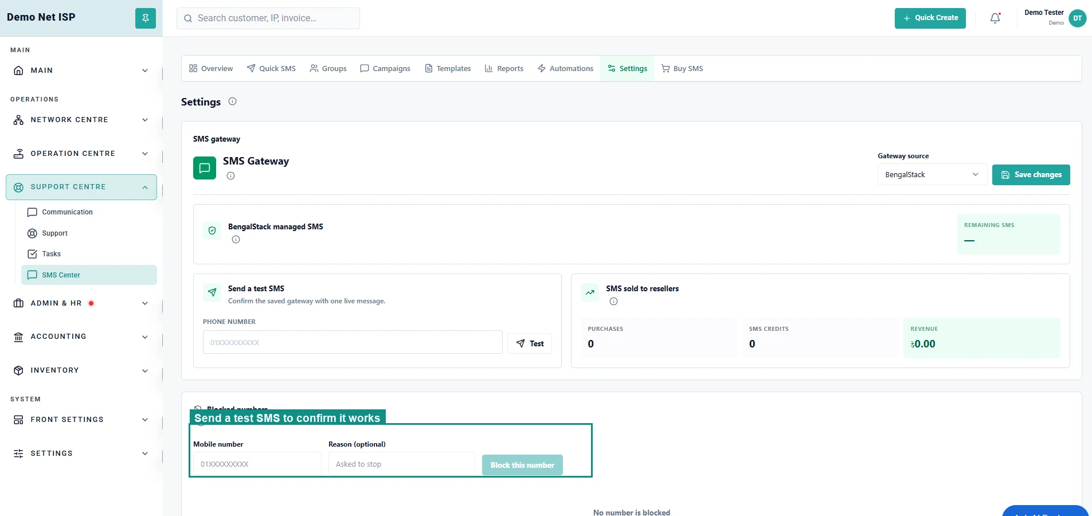Open Support in the sidebar

pyautogui.click(x=89, y=233)
